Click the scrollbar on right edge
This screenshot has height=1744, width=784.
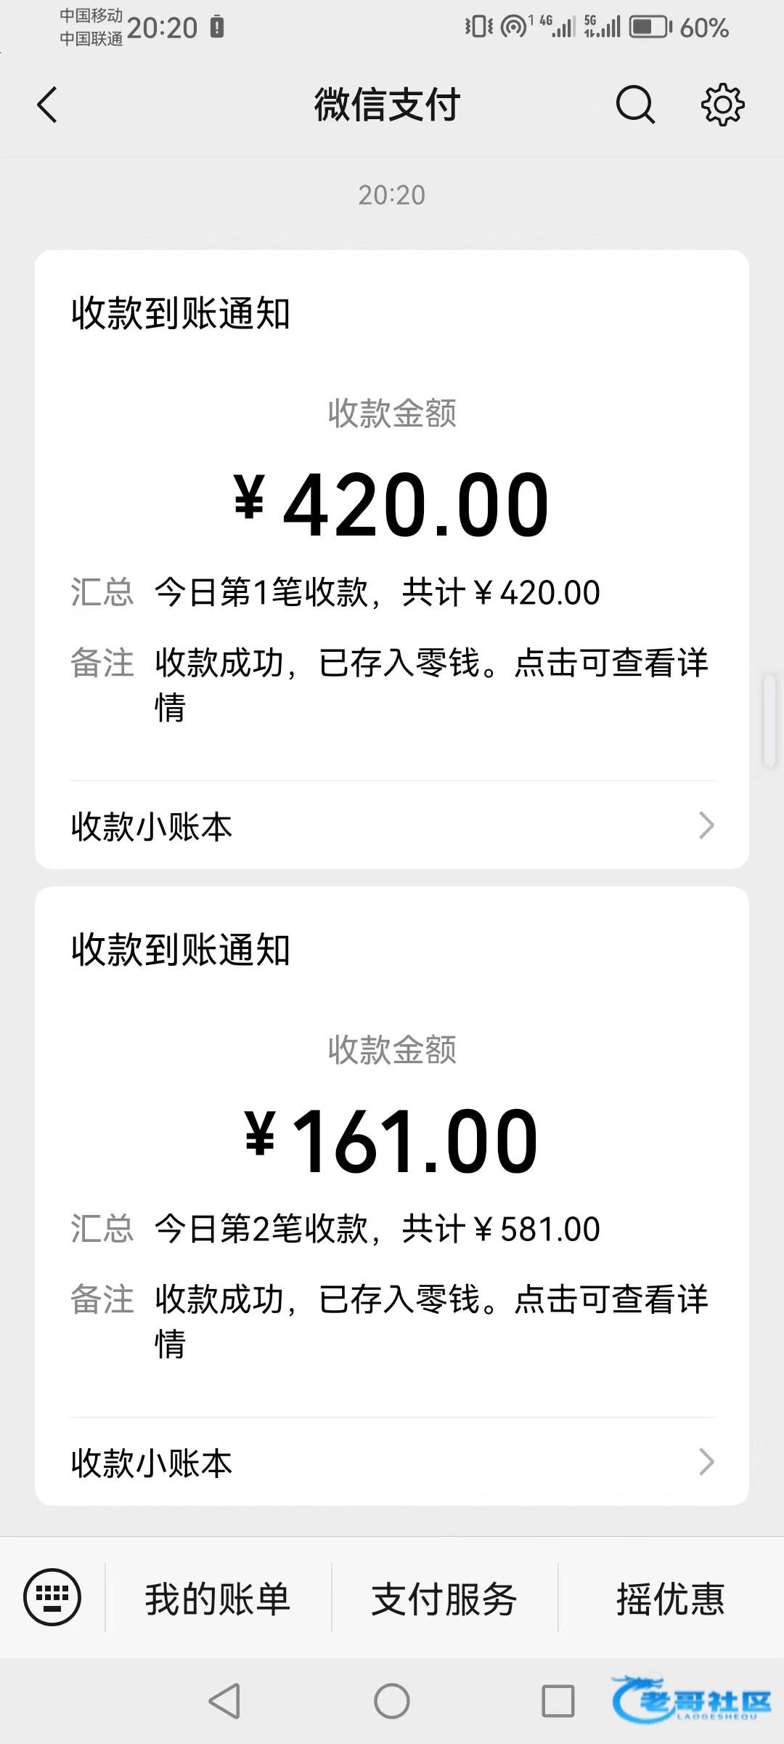769,720
